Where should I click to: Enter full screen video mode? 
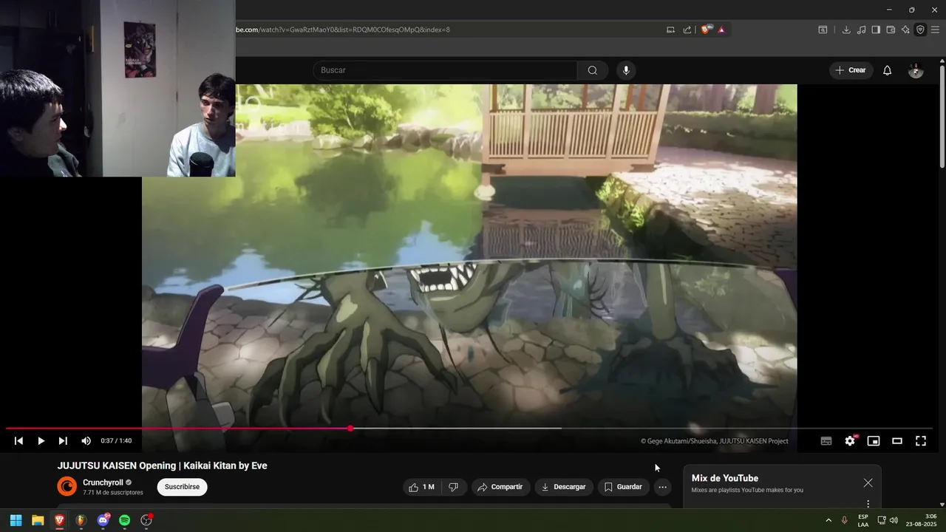pyautogui.click(x=921, y=441)
